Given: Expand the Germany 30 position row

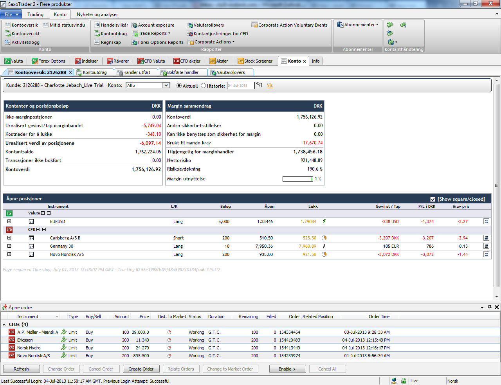Looking at the screenshot, I should click(x=9, y=246).
